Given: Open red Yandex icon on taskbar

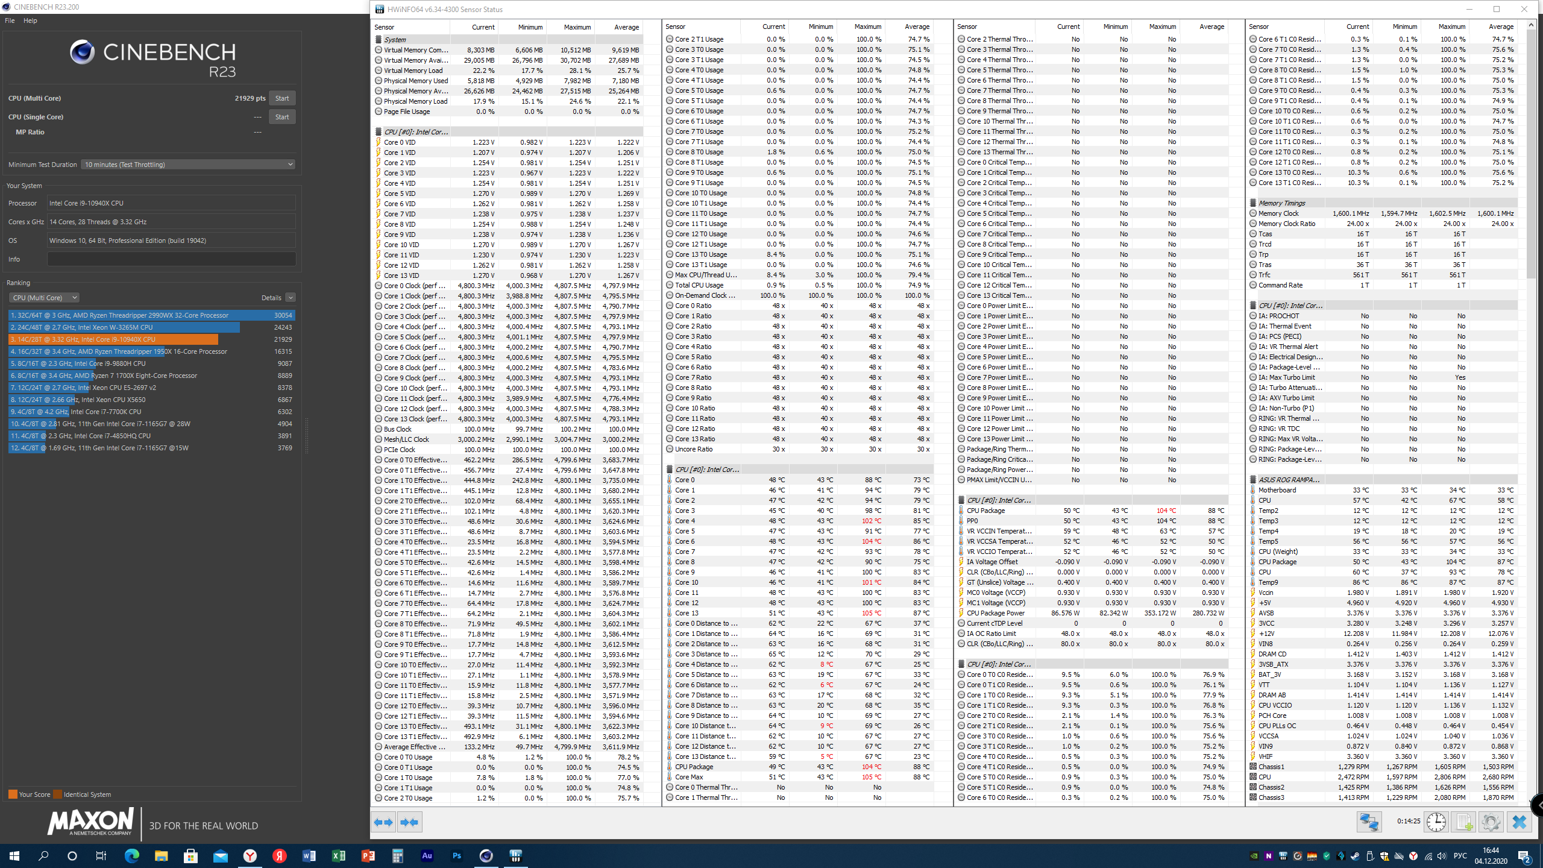Looking at the screenshot, I should 279,856.
